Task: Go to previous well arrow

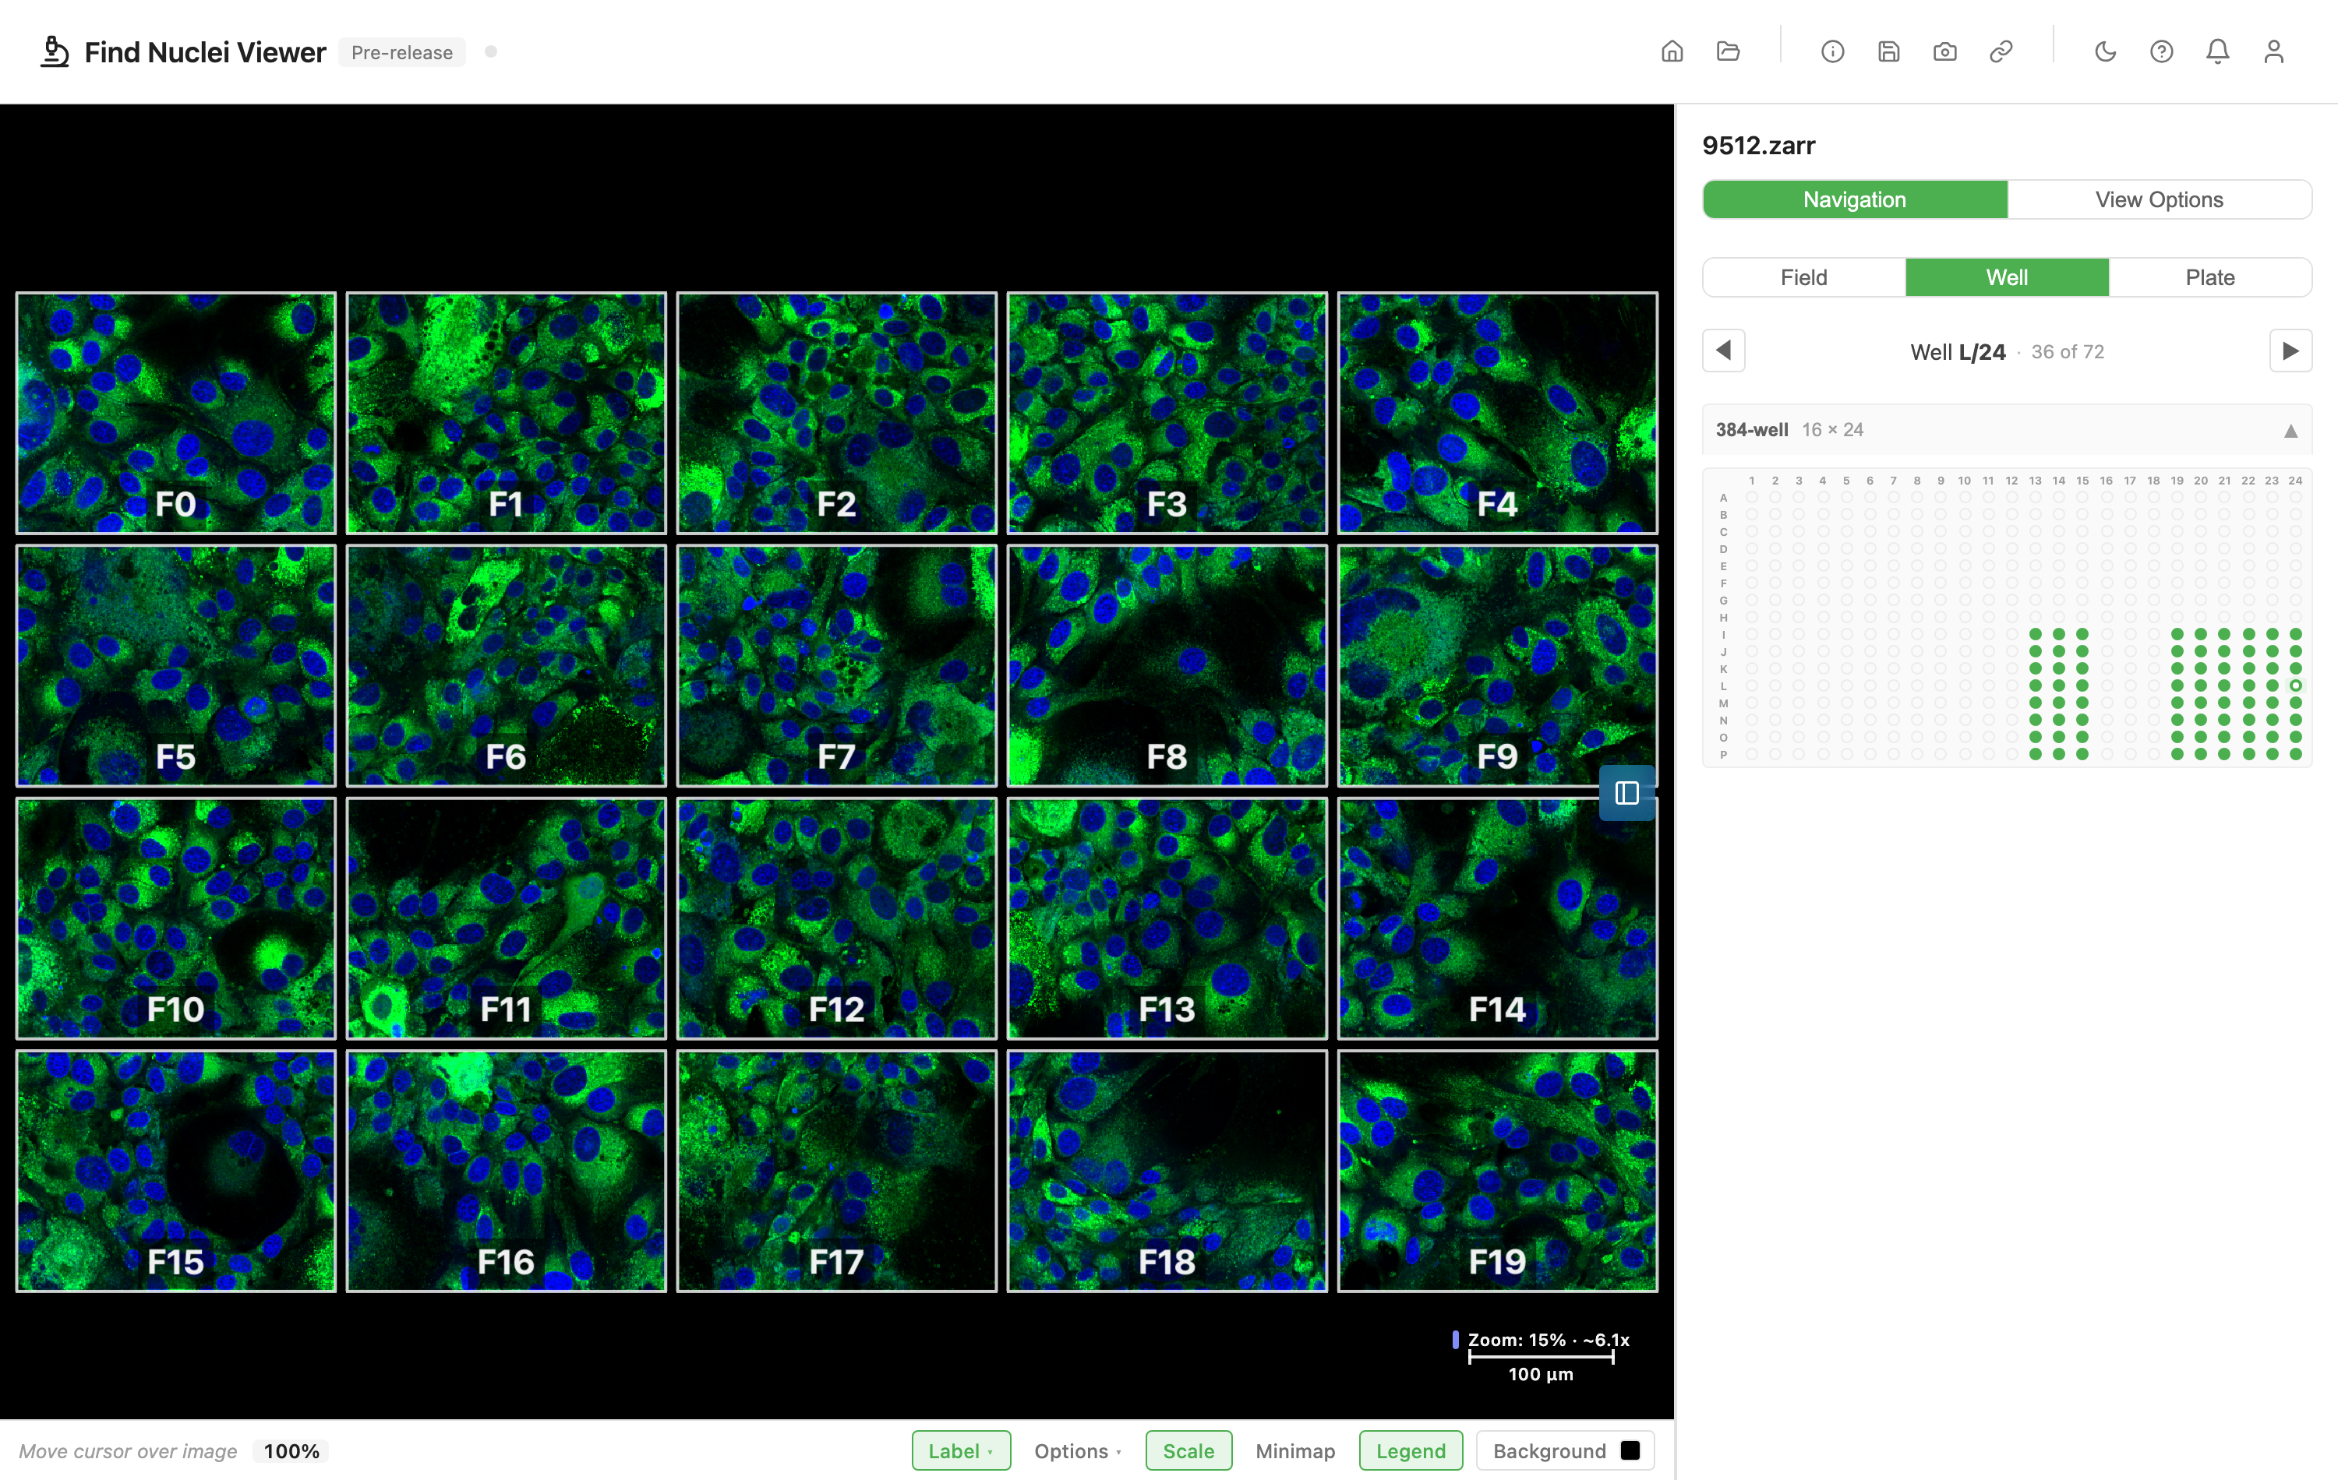Action: click(1723, 351)
